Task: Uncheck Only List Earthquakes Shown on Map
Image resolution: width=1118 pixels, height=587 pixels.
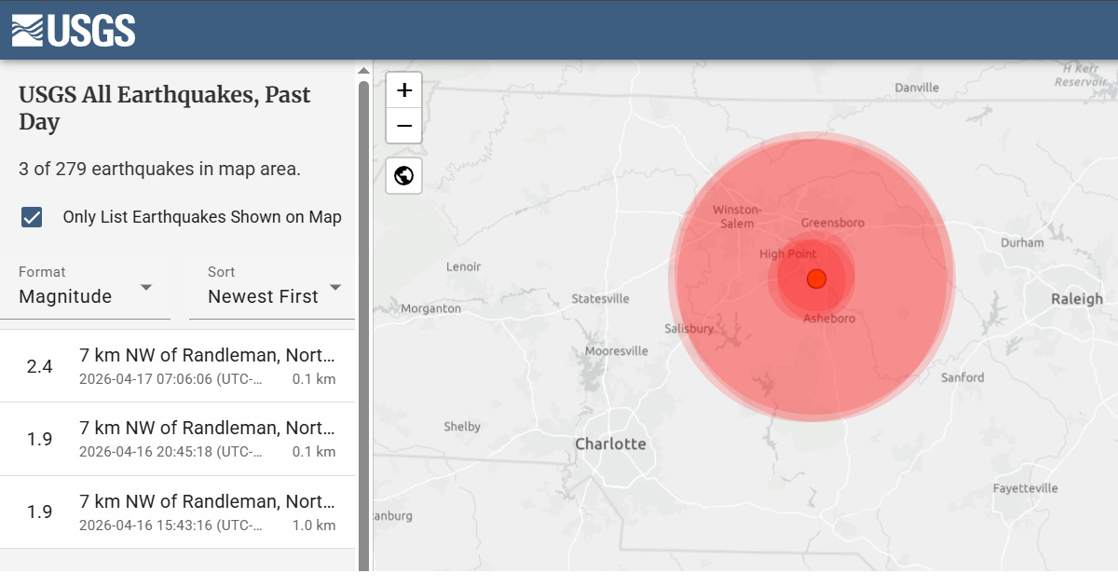Action: point(32,217)
